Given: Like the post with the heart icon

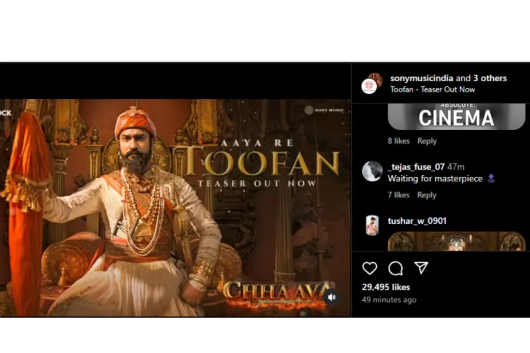Looking at the screenshot, I should pos(370,268).
